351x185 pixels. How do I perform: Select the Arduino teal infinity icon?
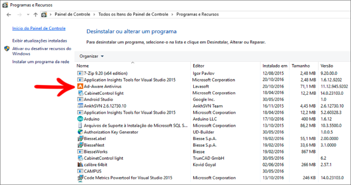[80, 119]
